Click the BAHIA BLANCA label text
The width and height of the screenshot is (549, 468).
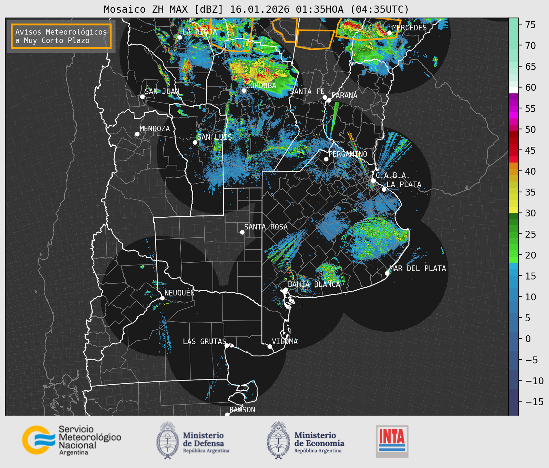point(314,284)
